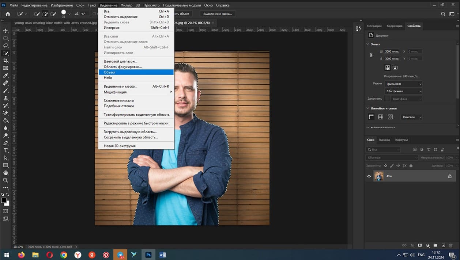Select the Move tool in the toolbar
This screenshot has width=460, height=260.
5,31
